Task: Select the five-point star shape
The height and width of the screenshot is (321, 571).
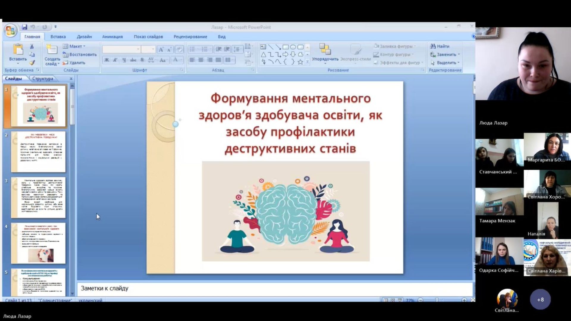Action: tap(300, 62)
